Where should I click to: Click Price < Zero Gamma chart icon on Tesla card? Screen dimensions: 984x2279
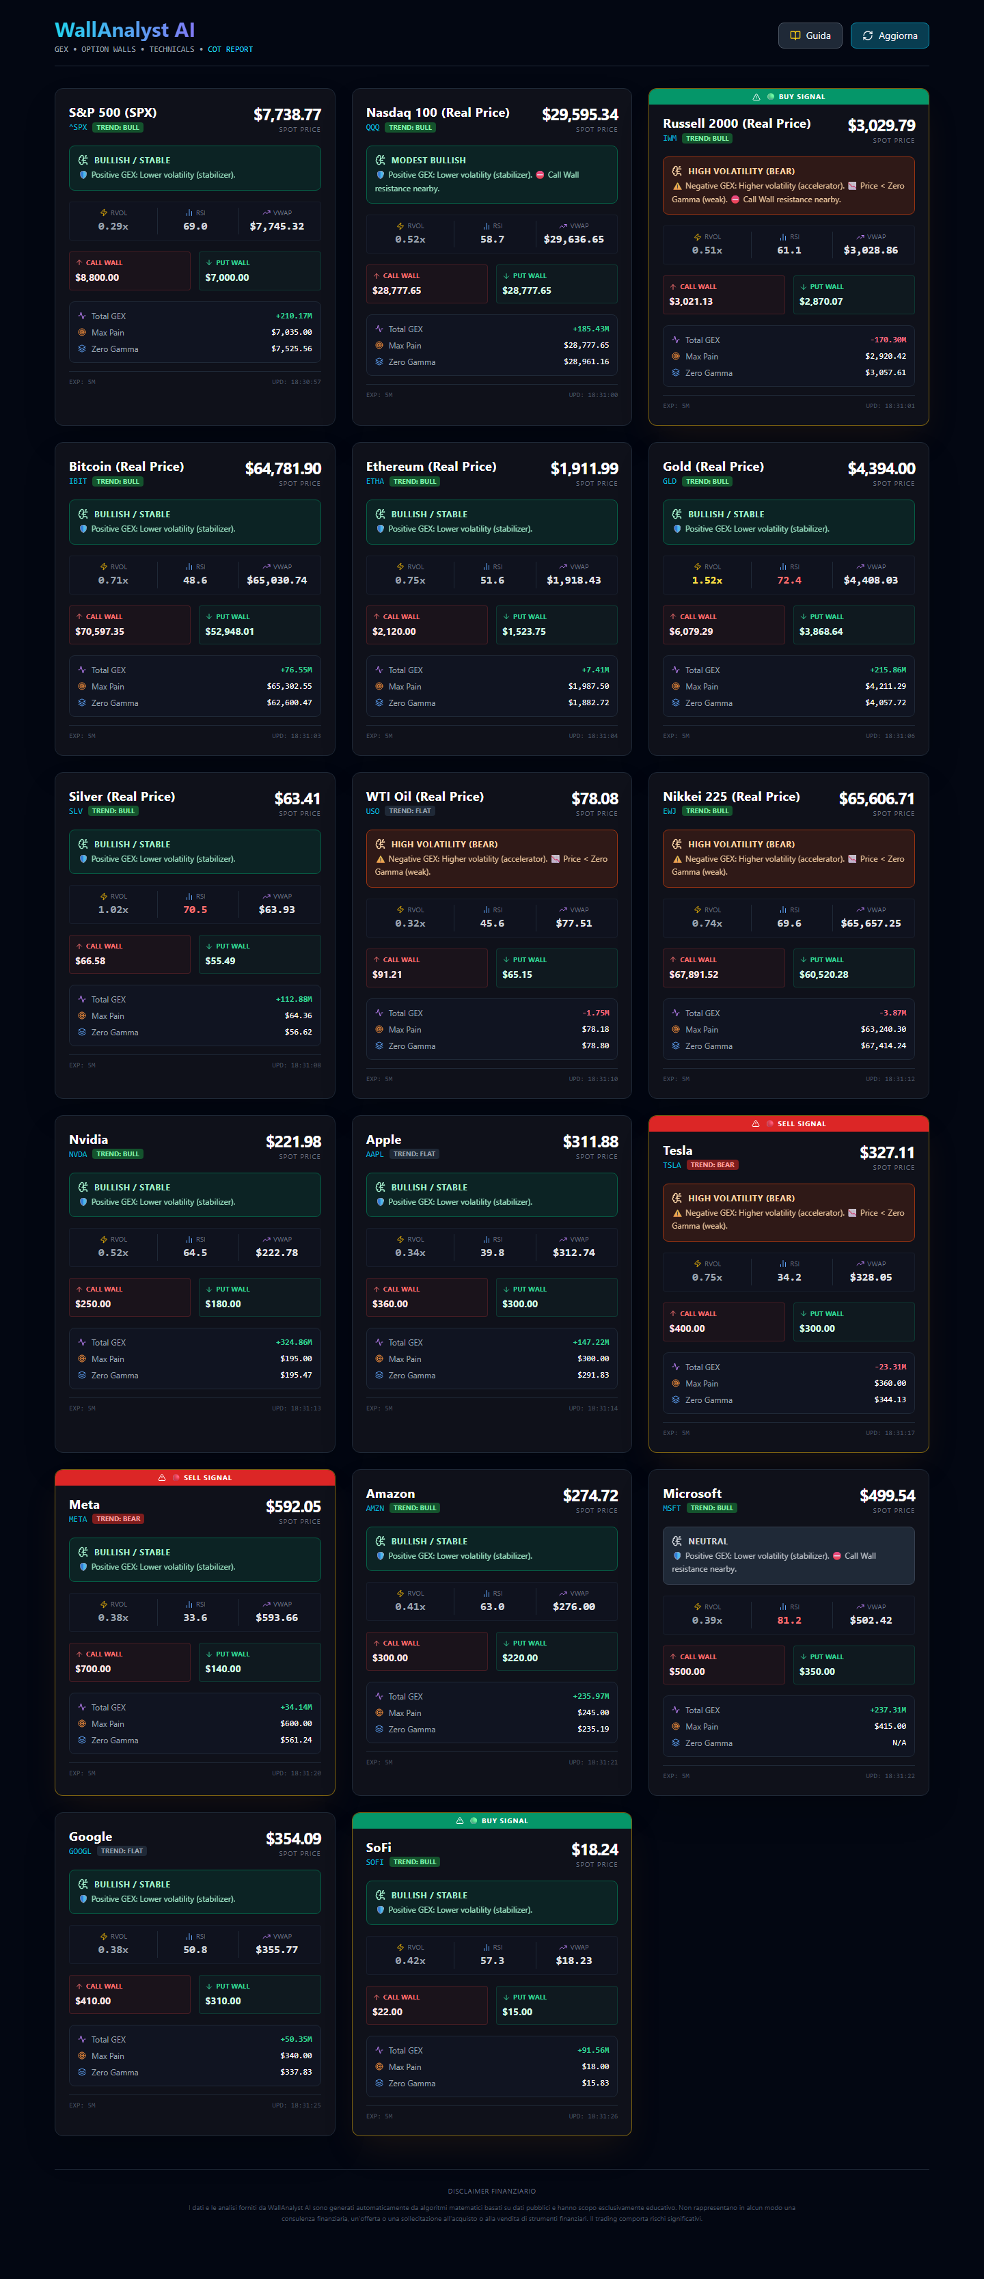852,1213
